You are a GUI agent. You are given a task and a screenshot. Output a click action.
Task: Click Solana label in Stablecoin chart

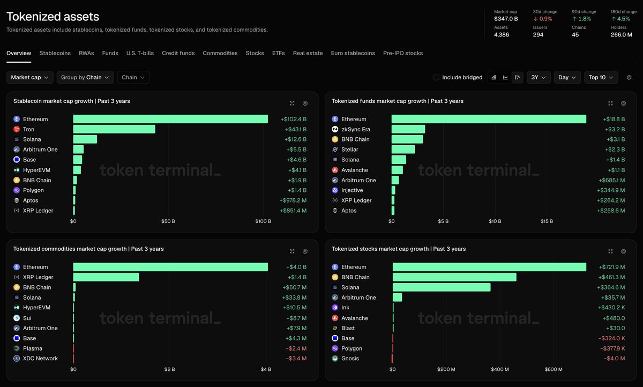32,139
